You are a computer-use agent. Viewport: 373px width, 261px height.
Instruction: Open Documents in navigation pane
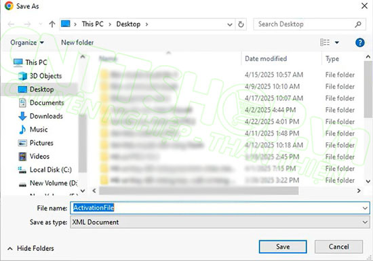tap(47, 102)
